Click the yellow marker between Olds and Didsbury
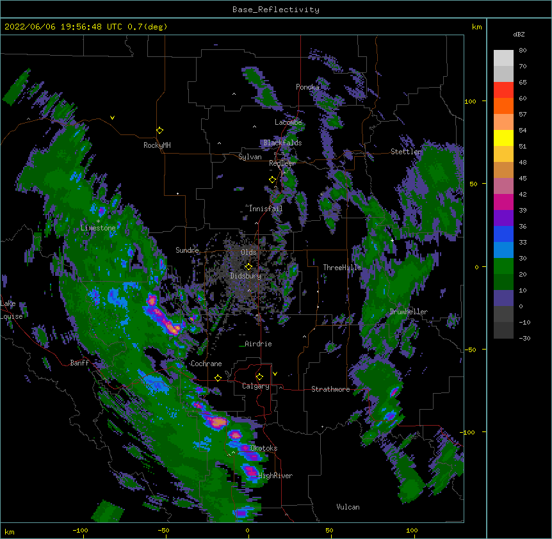The image size is (552, 539). coord(248,266)
